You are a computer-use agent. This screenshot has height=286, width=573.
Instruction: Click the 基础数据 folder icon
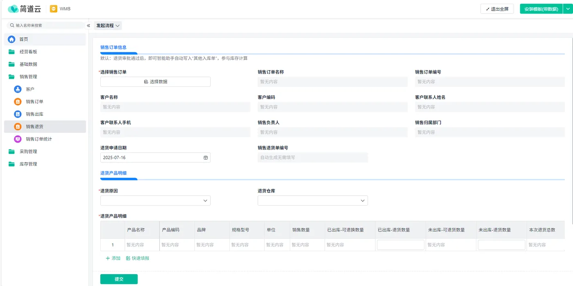tap(11, 64)
